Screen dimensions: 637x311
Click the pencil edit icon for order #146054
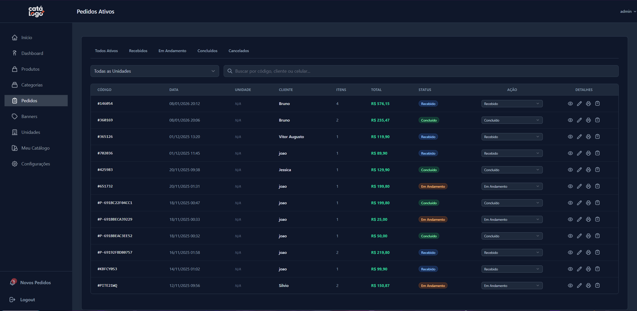[x=579, y=104]
